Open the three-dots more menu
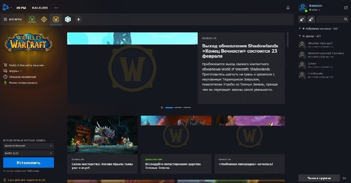351x183 pixels. 56,8
